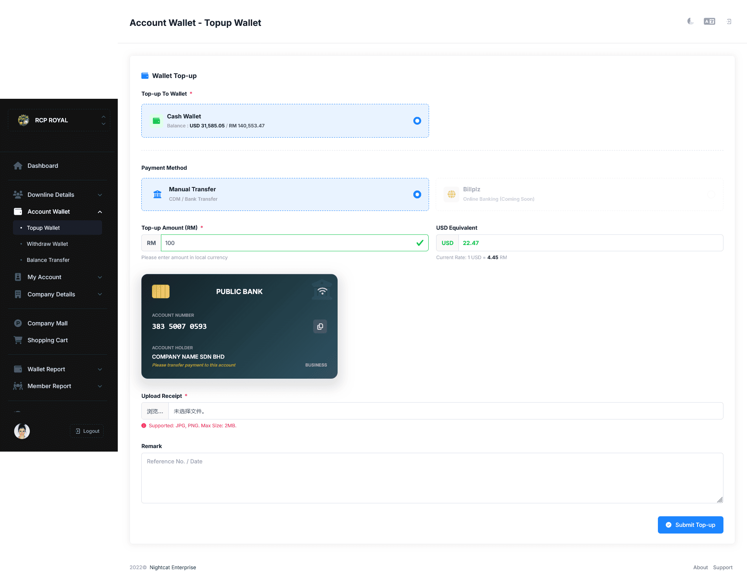This screenshot has width=747, height=579.
Task: Click the Wallet Report icon
Action: click(18, 369)
